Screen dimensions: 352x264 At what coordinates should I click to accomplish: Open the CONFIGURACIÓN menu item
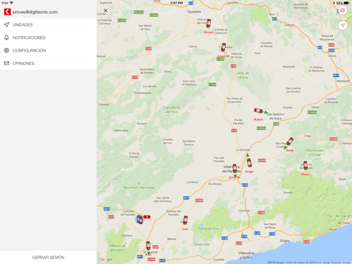tap(48, 50)
